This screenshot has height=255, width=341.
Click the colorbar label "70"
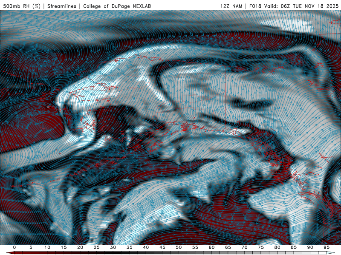tap(244, 247)
